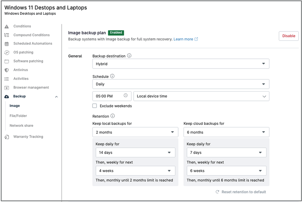Click the General section label
This screenshot has height=202, width=302.
[75, 56]
